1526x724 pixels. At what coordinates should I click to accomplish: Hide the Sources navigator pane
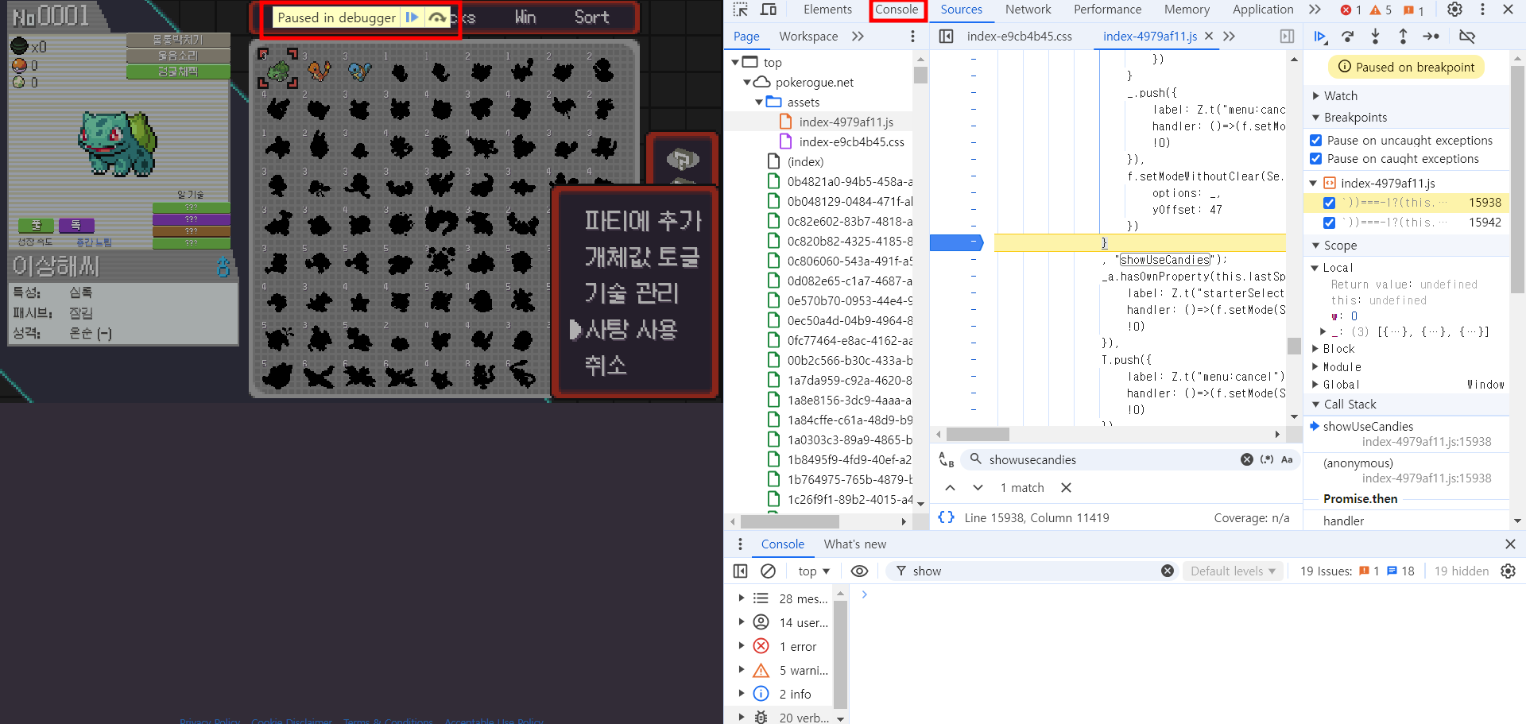click(946, 37)
